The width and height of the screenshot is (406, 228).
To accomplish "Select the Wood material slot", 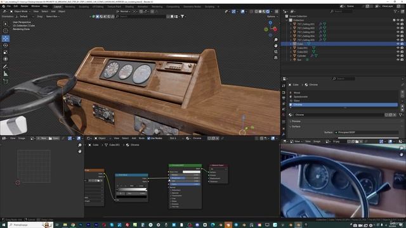I will pos(344,92).
